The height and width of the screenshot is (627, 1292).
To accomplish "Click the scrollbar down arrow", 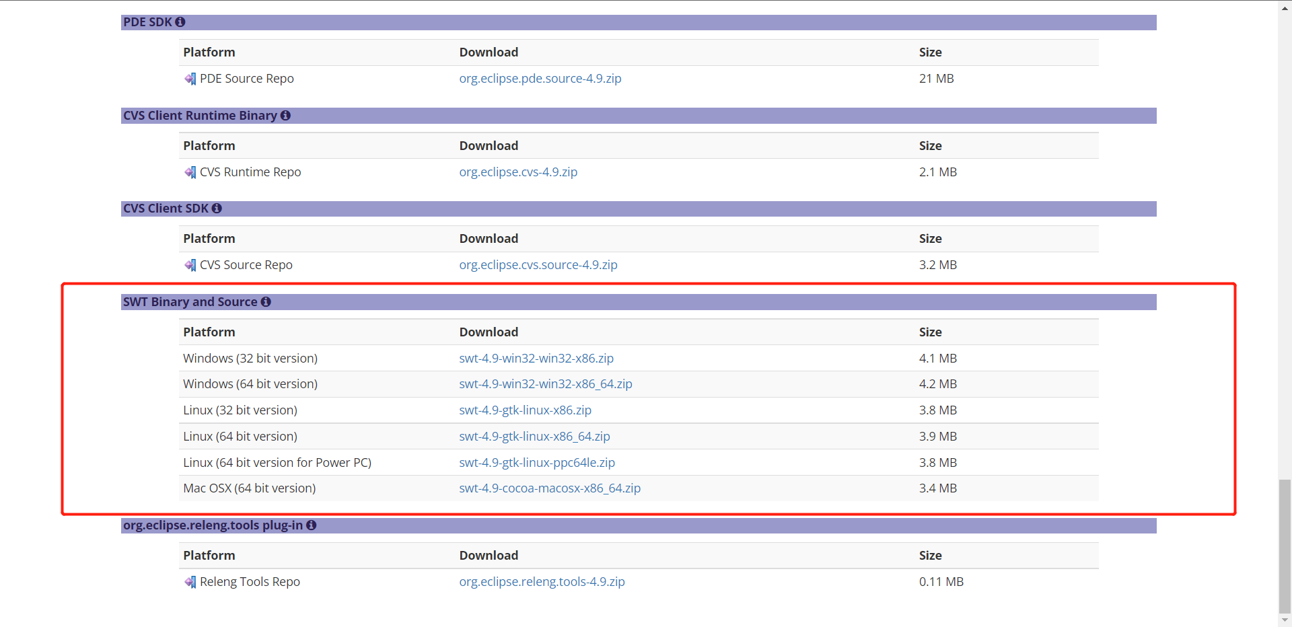I will [x=1285, y=620].
